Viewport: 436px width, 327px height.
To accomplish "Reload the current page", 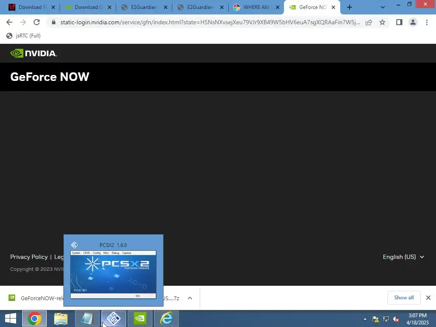I will [x=37, y=22].
